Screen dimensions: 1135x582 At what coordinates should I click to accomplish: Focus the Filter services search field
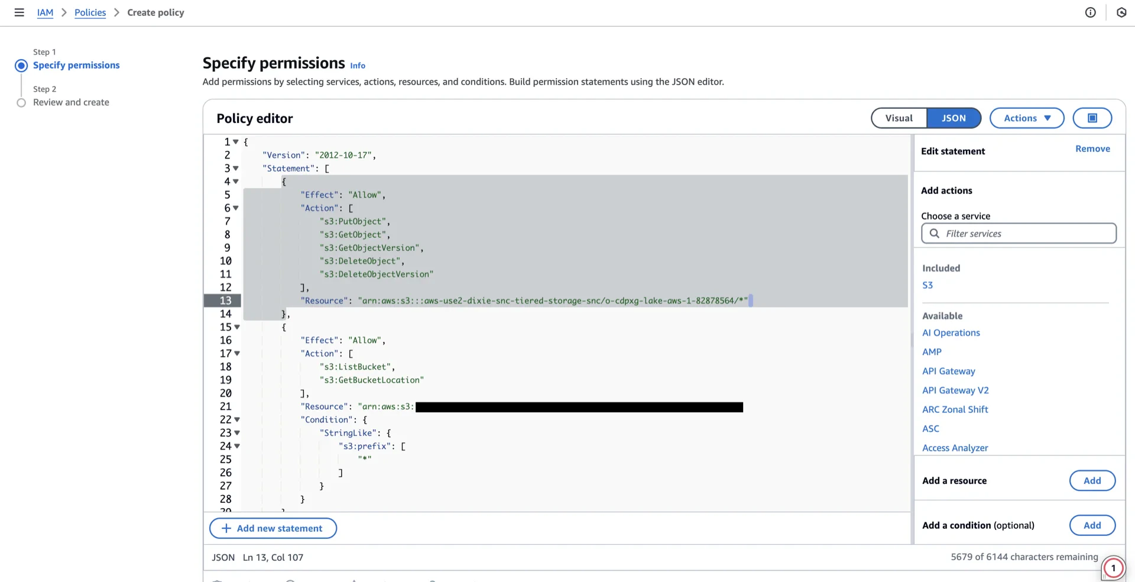(1019, 234)
